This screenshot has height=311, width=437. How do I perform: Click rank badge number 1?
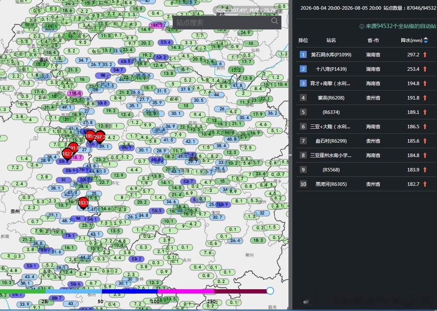pyautogui.click(x=303, y=55)
